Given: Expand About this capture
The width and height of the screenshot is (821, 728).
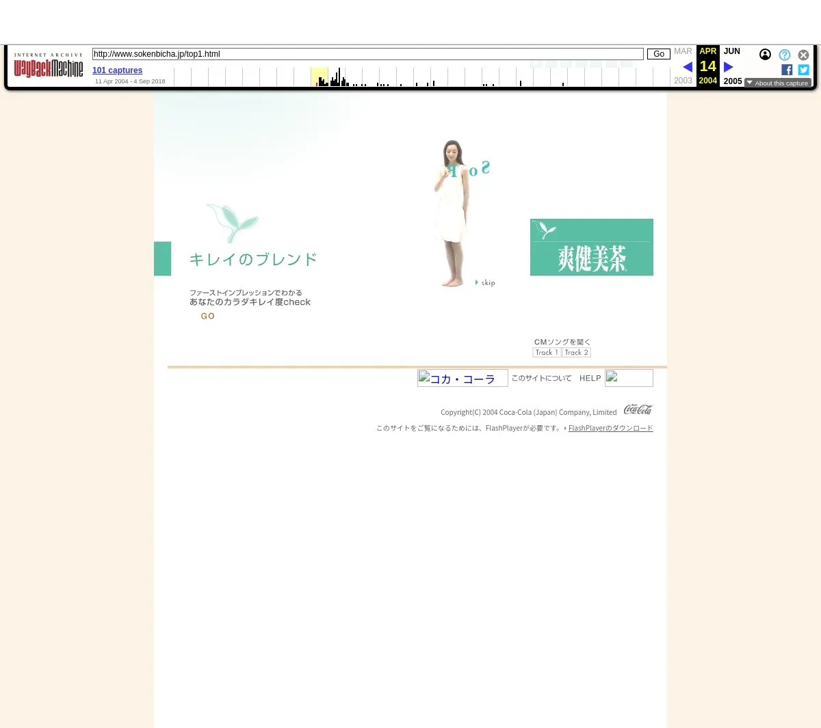Looking at the screenshot, I should click(778, 83).
